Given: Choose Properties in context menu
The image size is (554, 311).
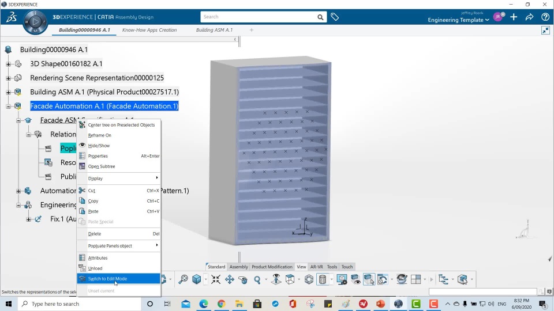Looking at the screenshot, I should [119, 156].
